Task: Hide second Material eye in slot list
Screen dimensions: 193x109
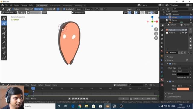Action: 183,33
